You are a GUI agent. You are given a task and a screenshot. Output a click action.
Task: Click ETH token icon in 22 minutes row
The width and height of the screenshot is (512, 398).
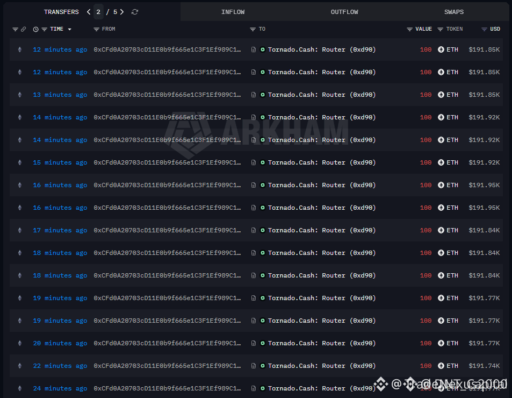click(x=441, y=366)
